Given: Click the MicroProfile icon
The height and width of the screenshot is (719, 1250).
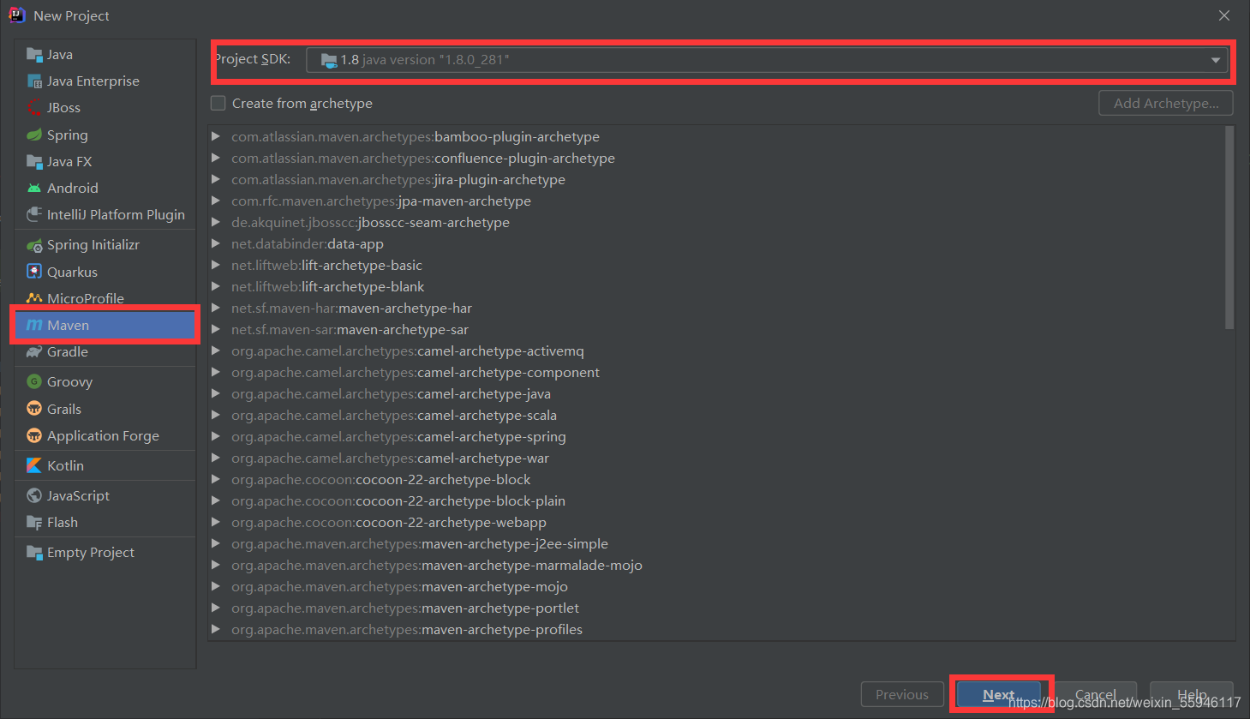Looking at the screenshot, I should click(x=34, y=298).
